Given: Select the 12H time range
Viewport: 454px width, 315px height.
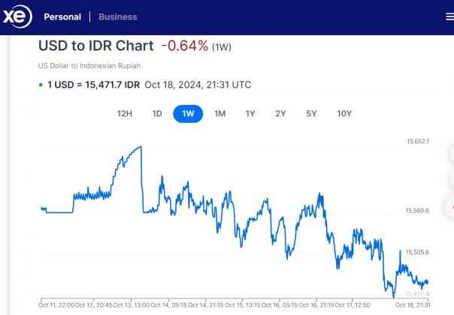Looking at the screenshot, I should coord(125,114).
